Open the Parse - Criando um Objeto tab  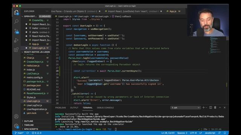point(76,11)
